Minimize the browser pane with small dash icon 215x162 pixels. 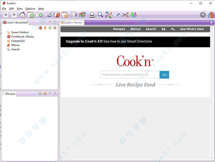coord(207,22)
